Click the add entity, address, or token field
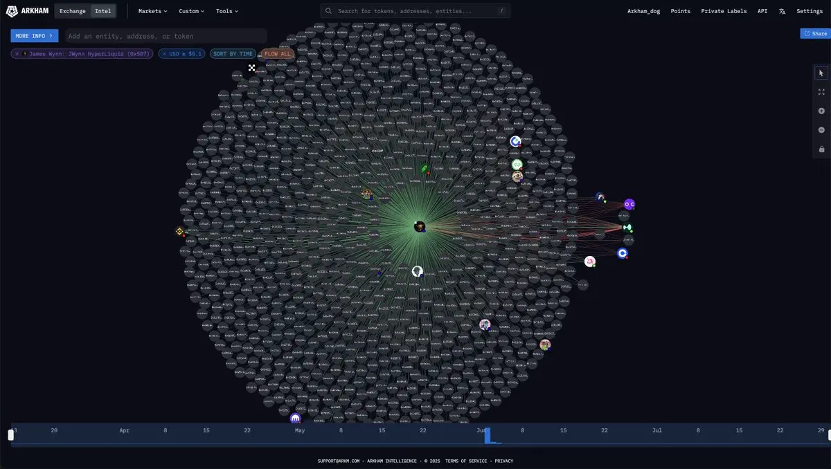This screenshot has height=469, width=831. [166, 36]
